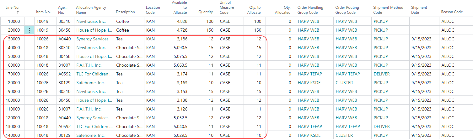Click the Description column header

(x=125, y=12)
